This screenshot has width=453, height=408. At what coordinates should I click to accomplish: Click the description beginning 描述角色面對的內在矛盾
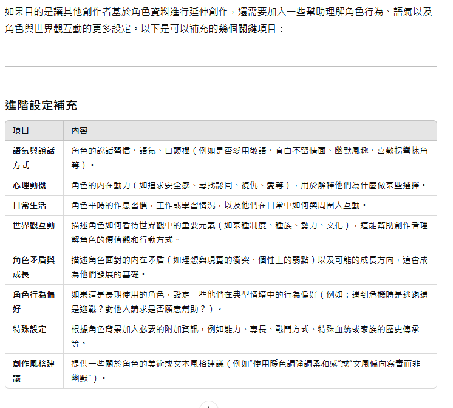coord(250,267)
